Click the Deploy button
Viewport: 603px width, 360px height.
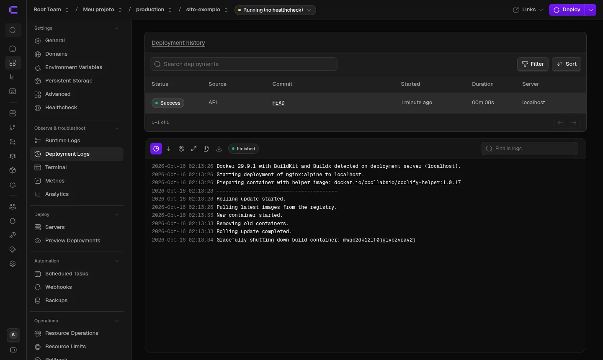567,10
